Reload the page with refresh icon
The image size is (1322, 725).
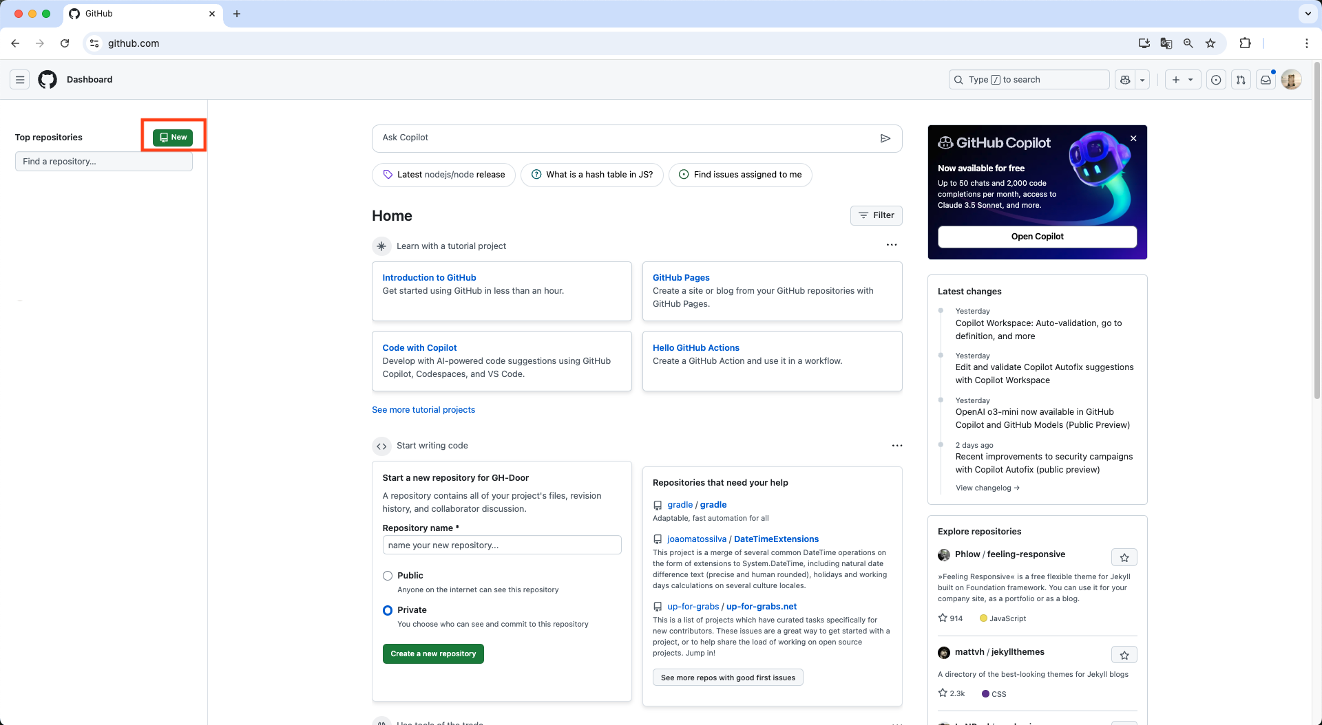coord(65,43)
